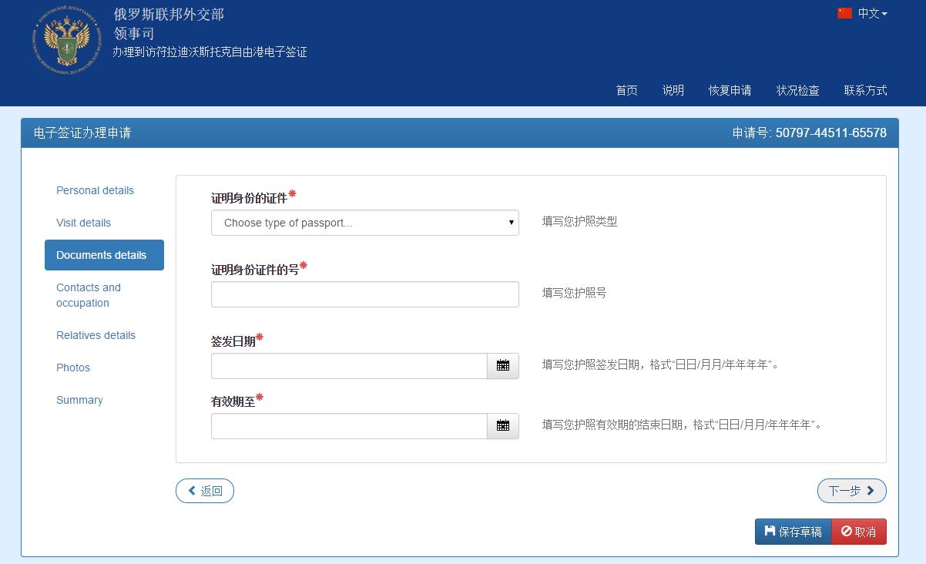
Task: Switch to the Photos step
Action: coord(72,368)
